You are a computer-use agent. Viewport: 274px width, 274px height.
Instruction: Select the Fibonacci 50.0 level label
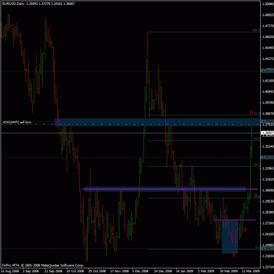pos(257,139)
